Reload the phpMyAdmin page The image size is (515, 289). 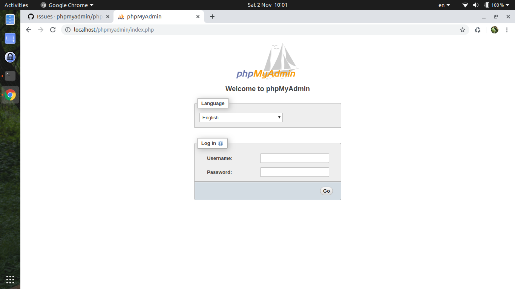53,30
